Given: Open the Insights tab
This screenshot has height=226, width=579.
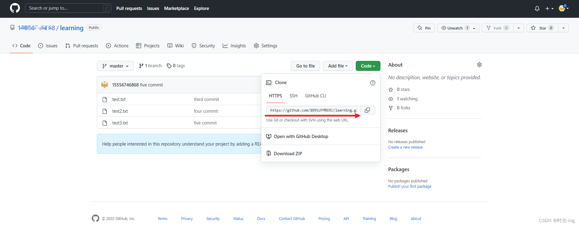Looking at the screenshot, I should 234,46.
